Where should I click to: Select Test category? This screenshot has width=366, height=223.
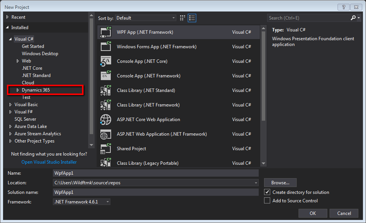click(26, 97)
